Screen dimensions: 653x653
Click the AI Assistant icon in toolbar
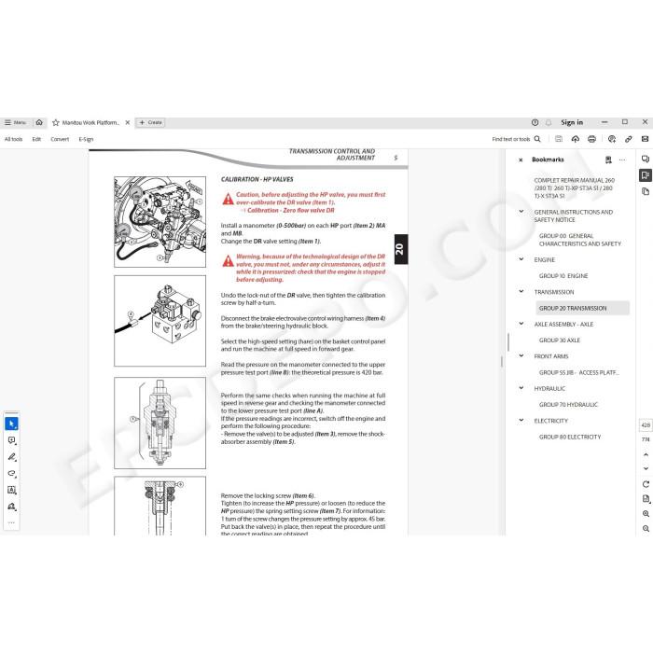pyautogui.click(x=612, y=139)
